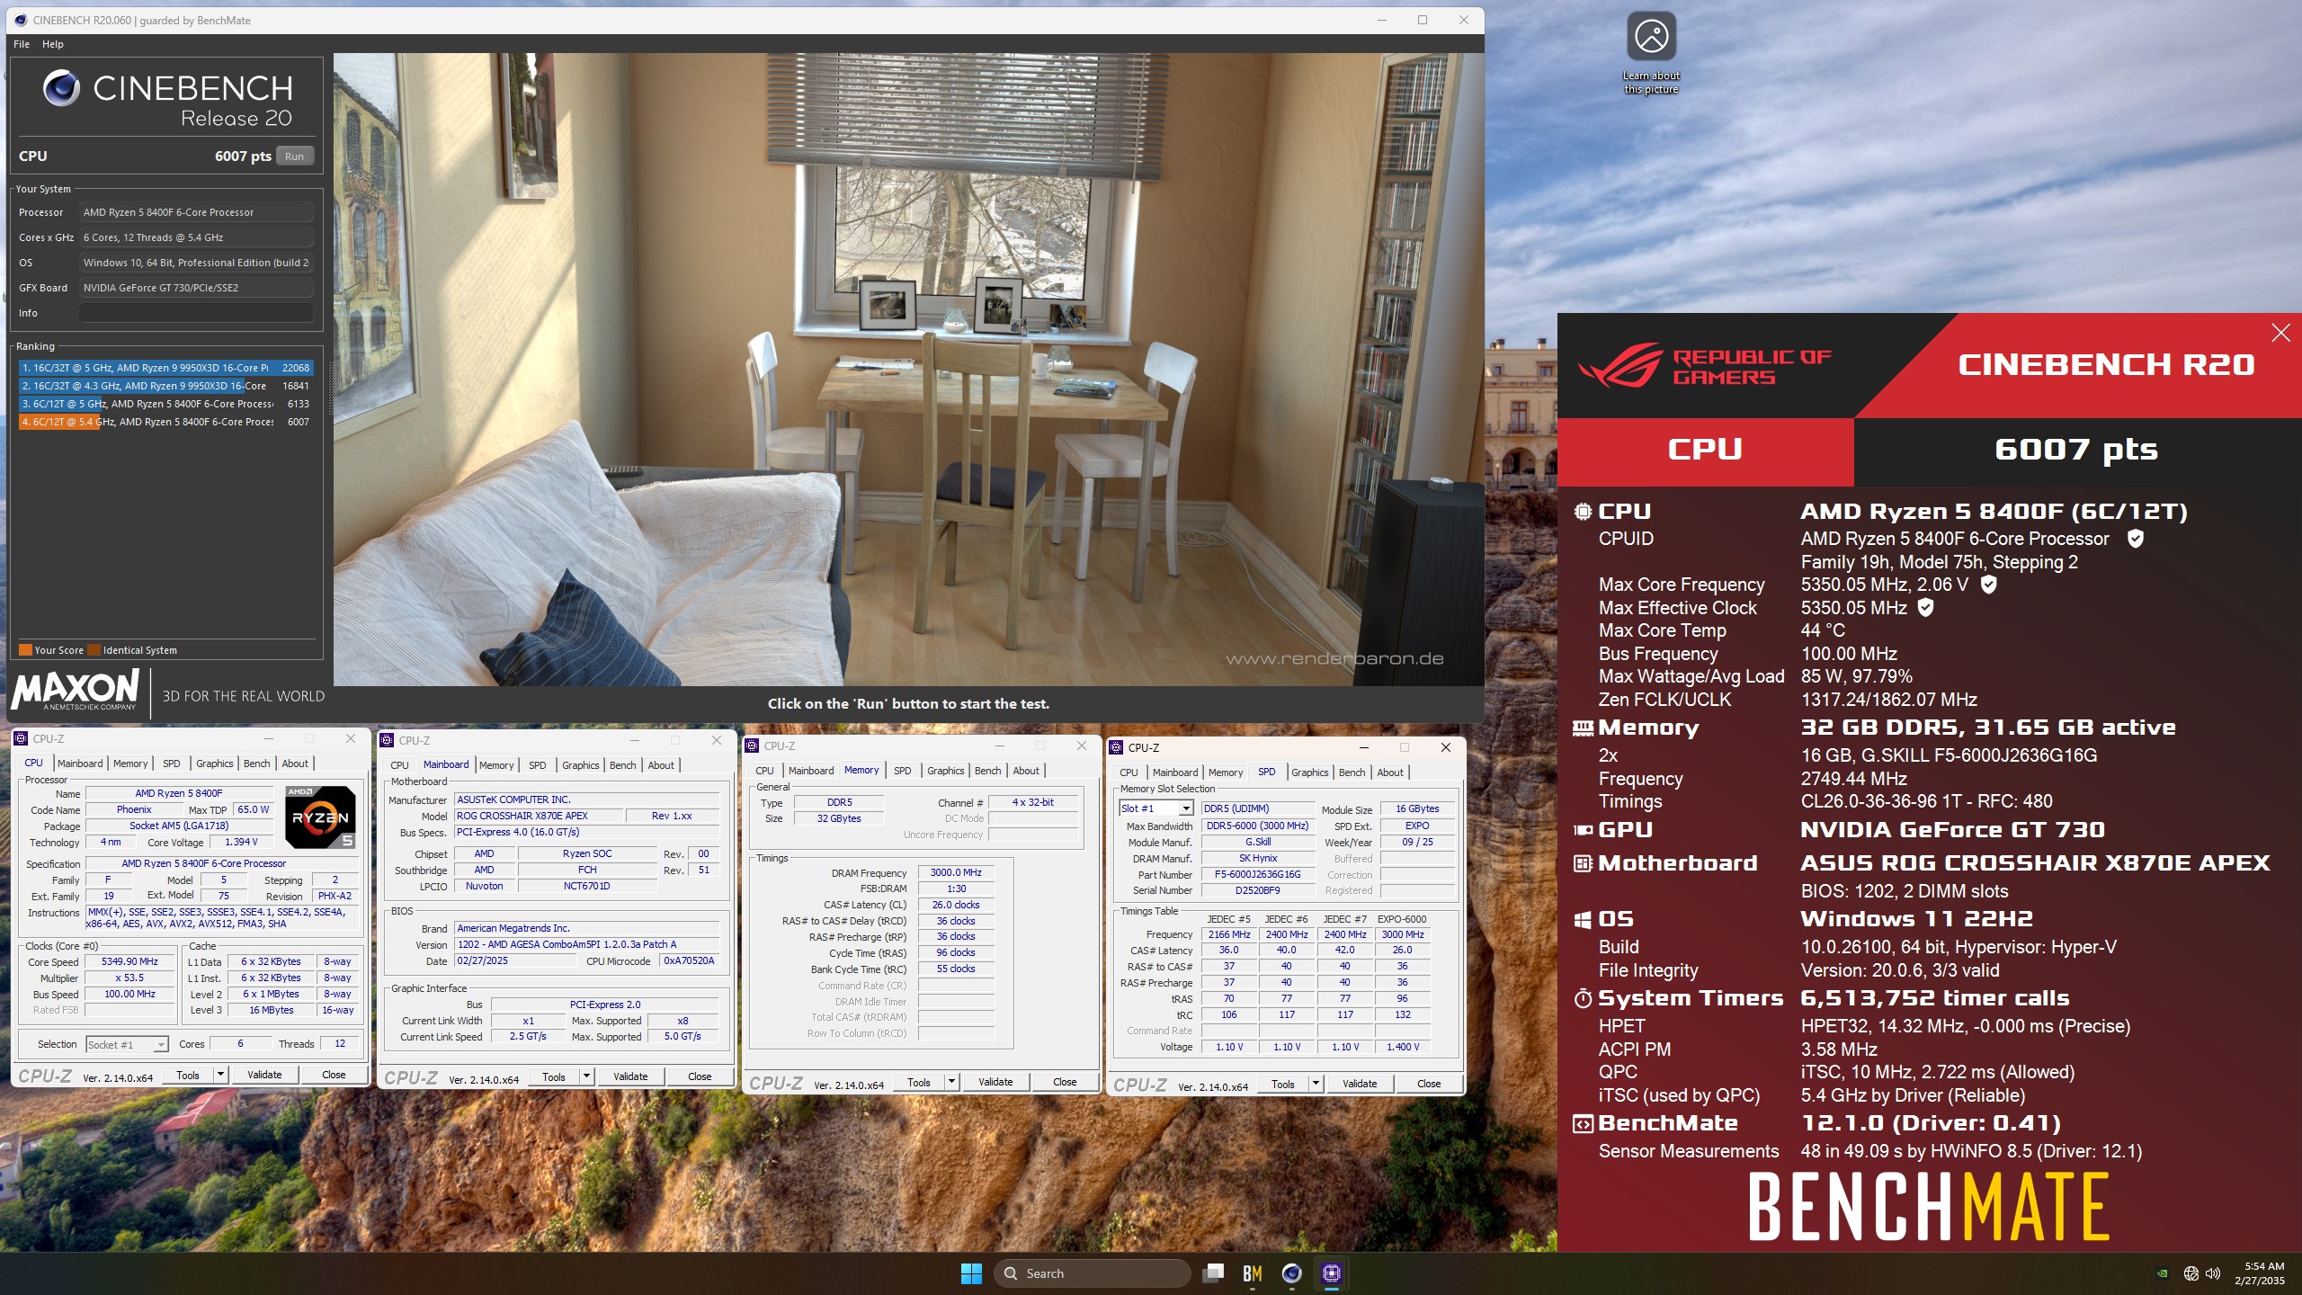Screen dimensions: 2302x1295
Task: Click the Info input field in Cinebench
Action: click(196, 313)
